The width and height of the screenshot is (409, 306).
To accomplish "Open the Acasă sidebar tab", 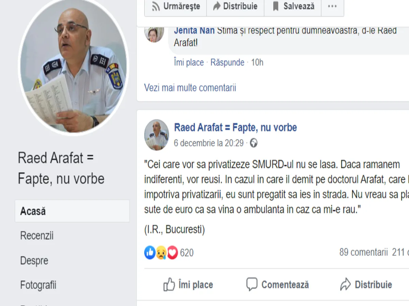I will (72, 211).
